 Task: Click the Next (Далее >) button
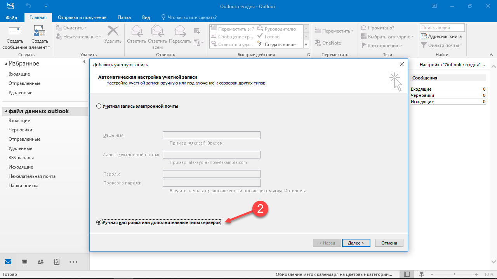[x=356, y=243]
